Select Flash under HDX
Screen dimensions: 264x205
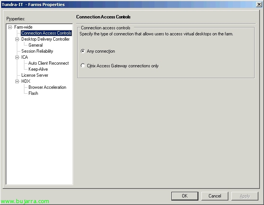click(33, 93)
